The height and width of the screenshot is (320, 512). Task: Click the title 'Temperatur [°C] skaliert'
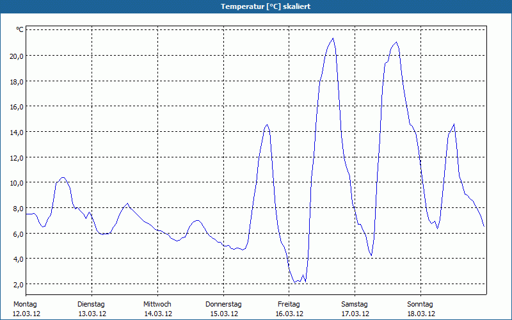coord(266,6)
